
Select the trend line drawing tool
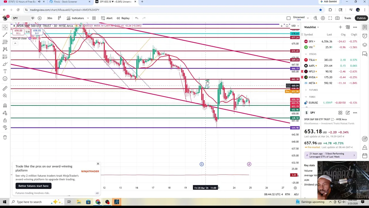5,35
